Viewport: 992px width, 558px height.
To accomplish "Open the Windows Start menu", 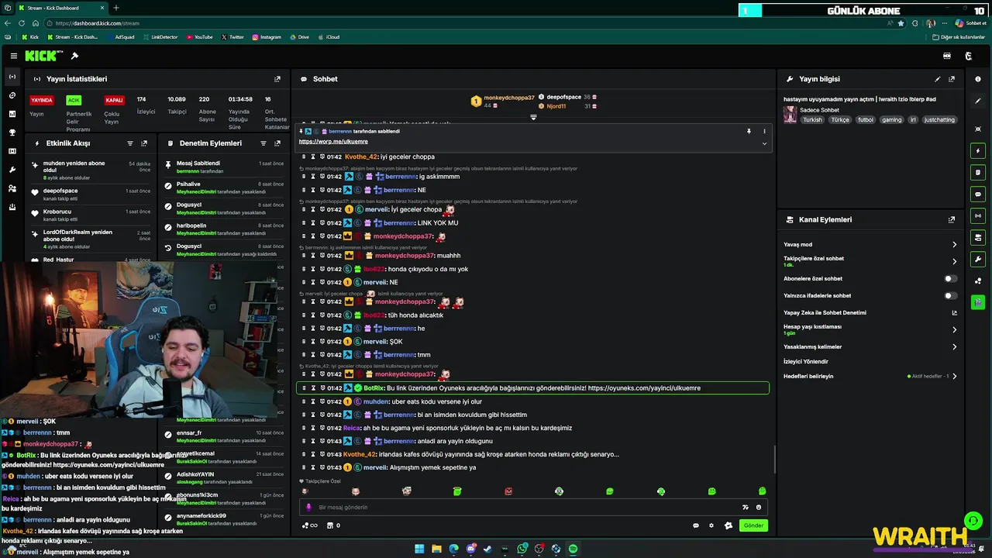I will (x=419, y=549).
